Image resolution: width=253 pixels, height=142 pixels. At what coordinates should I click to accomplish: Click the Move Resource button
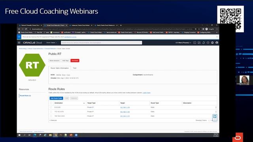[55, 61]
